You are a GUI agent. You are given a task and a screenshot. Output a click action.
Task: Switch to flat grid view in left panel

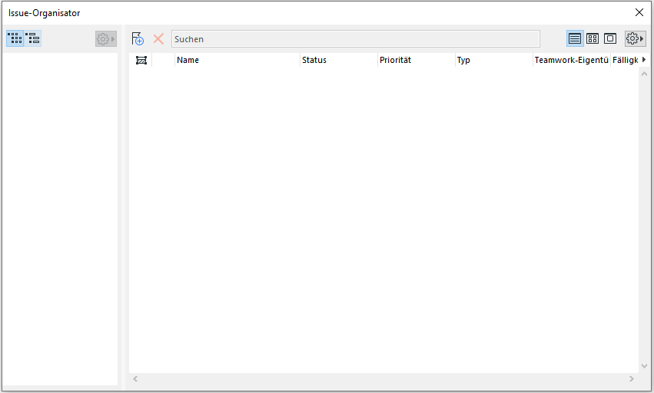click(x=15, y=38)
